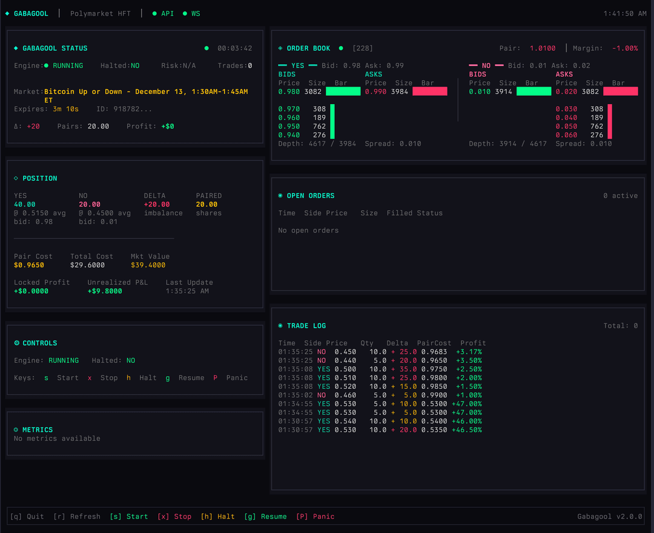This screenshot has width=654, height=533.
Task: Click the Metrics panel icon
Action: click(16, 429)
